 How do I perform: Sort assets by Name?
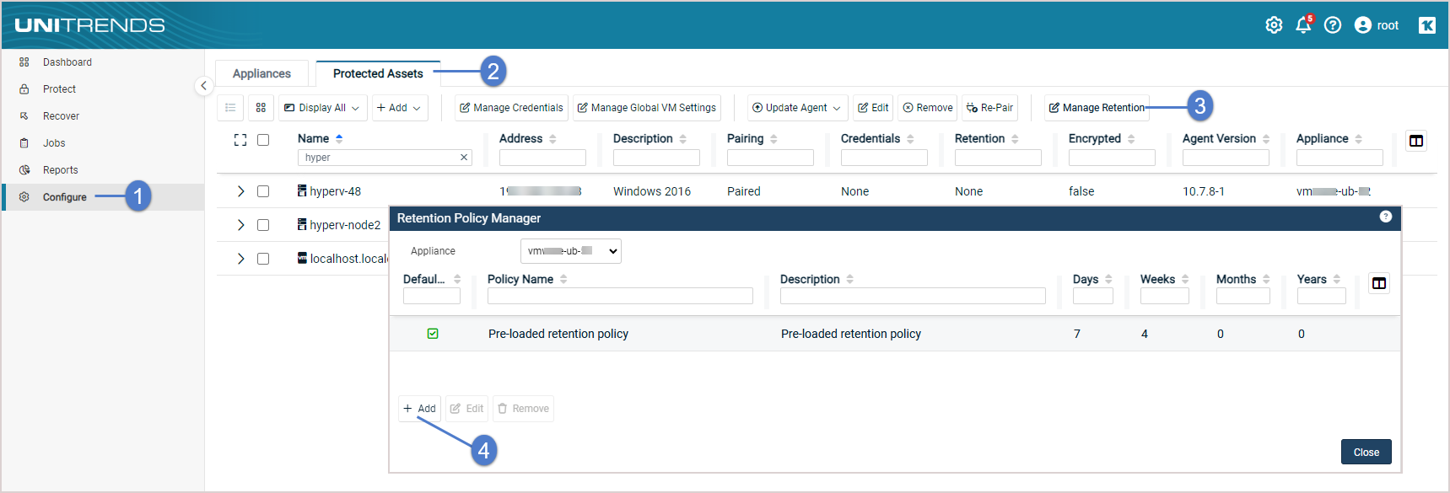click(339, 138)
